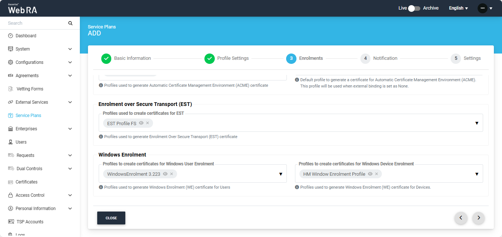Click Enrolment over Secure Transport heading
Viewport: 502px width, 237px height.
pyautogui.click(x=145, y=104)
